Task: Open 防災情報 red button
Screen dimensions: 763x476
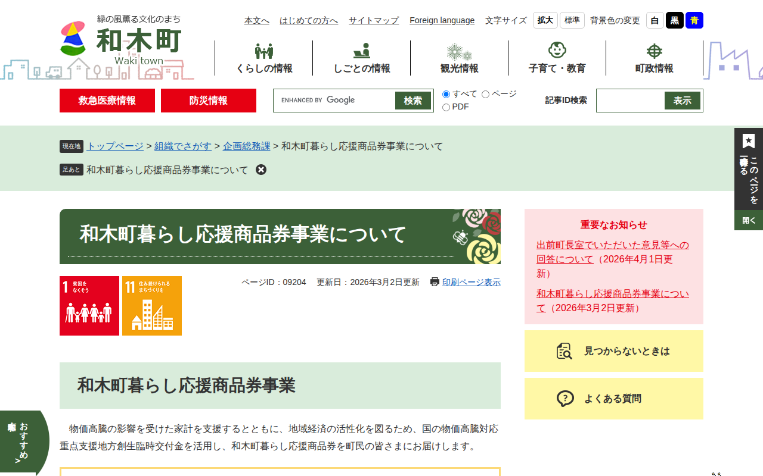Action: pos(209,101)
